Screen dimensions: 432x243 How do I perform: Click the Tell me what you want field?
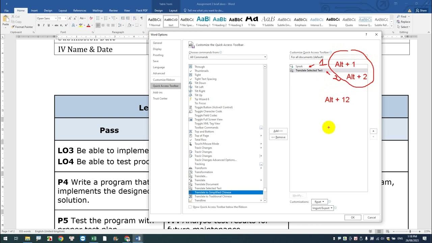pyautogui.click(x=204, y=10)
